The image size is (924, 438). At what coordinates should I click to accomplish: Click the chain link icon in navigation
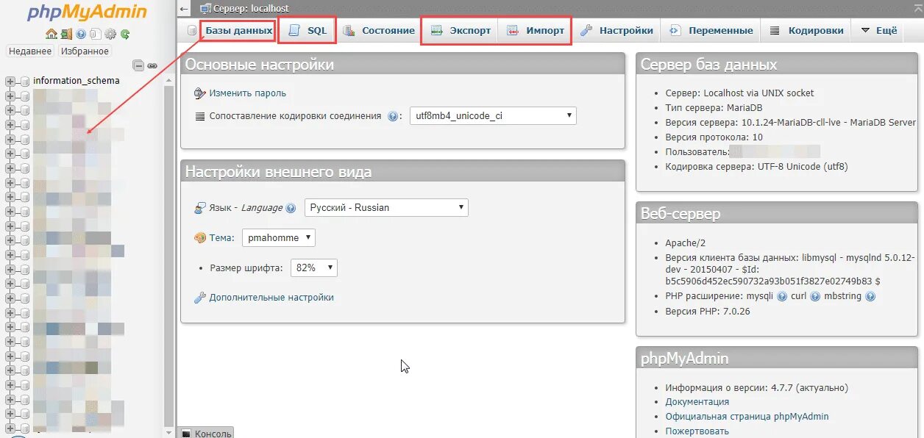point(152,66)
